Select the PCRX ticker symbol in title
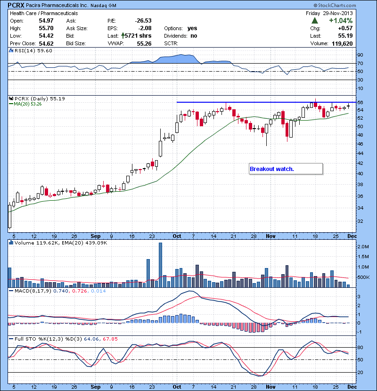The height and width of the screenshot is (391, 377). [x=16, y=5]
